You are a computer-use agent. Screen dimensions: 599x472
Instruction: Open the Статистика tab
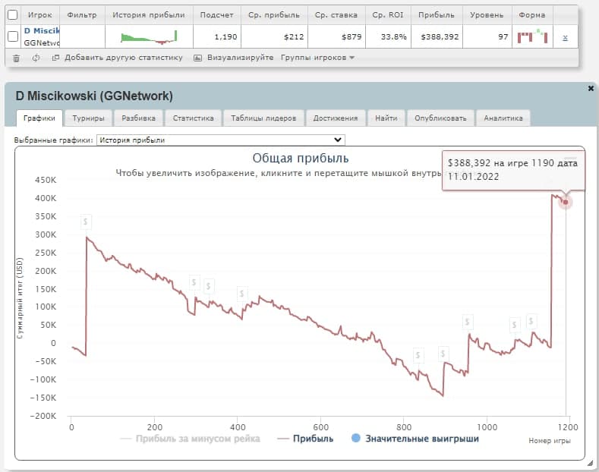tap(193, 118)
